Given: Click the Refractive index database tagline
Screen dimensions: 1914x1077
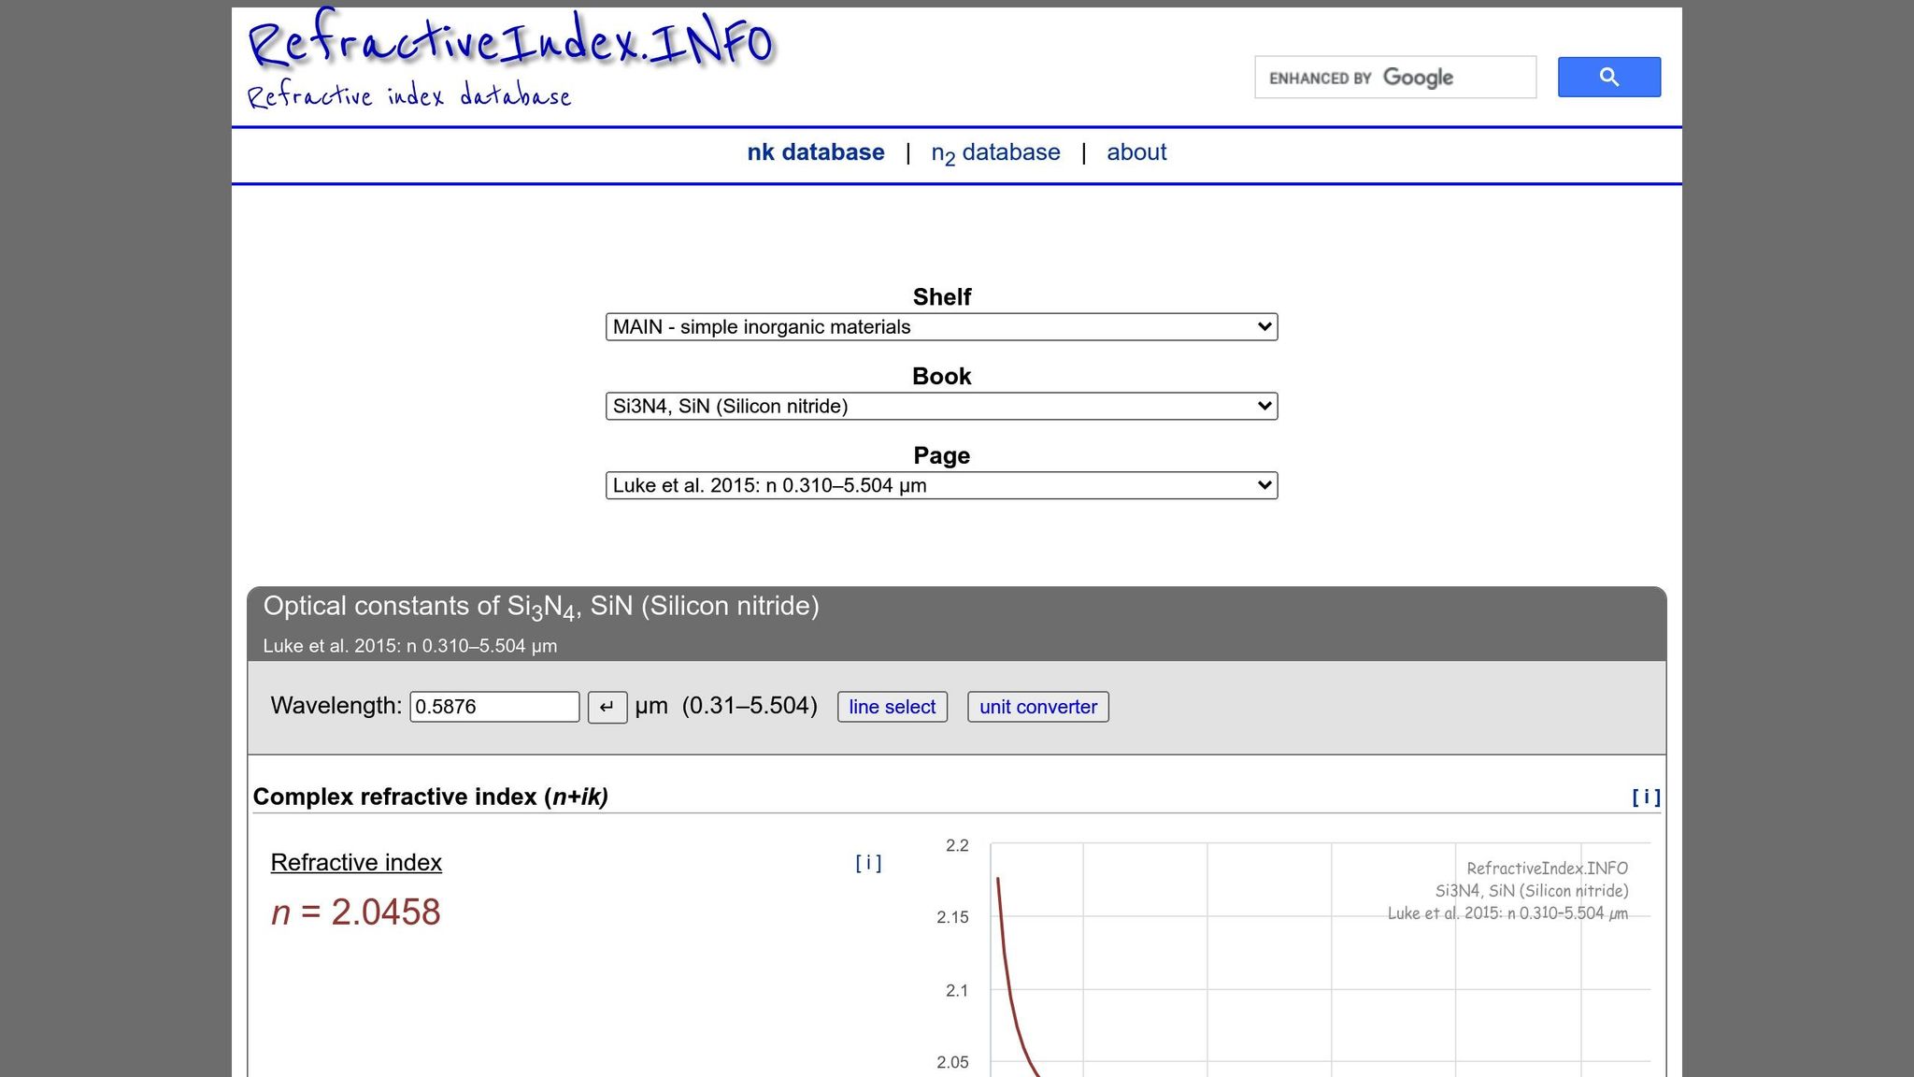Looking at the screenshot, I should (x=408, y=95).
